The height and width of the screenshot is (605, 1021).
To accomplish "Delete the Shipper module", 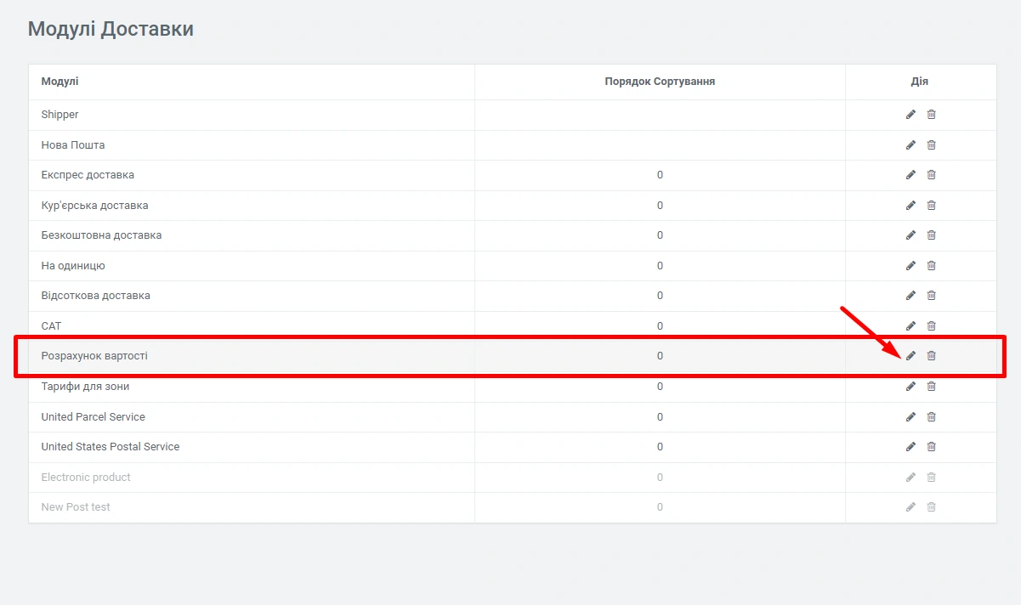I will coord(931,115).
